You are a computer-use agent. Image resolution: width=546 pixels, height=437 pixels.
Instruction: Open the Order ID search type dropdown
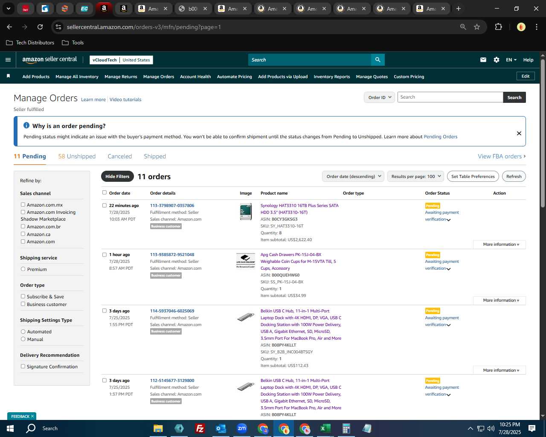click(x=379, y=97)
